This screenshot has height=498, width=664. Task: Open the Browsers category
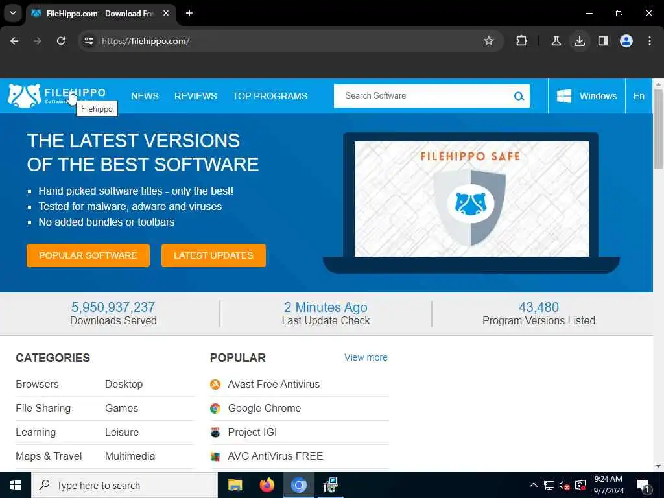37,384
